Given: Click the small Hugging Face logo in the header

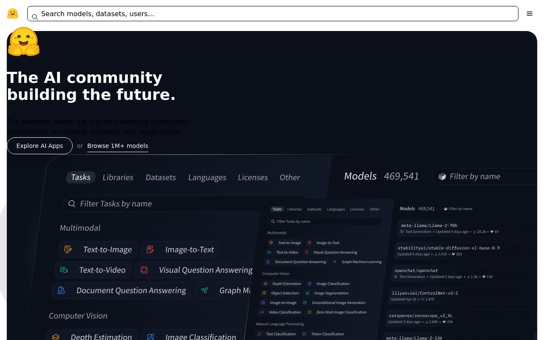Looking at the screenshot, I should tap(13, 14).
